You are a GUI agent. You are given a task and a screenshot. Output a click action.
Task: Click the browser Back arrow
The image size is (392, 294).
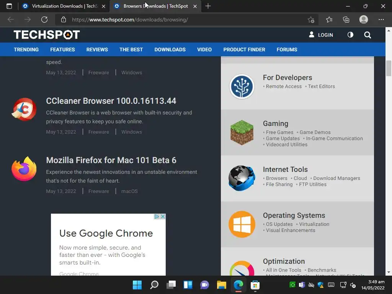coord(10,20)
